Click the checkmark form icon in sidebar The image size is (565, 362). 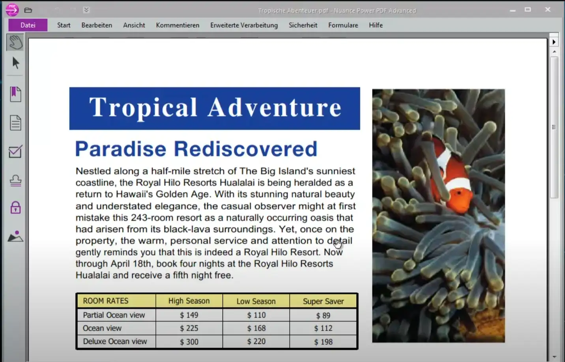15,152
